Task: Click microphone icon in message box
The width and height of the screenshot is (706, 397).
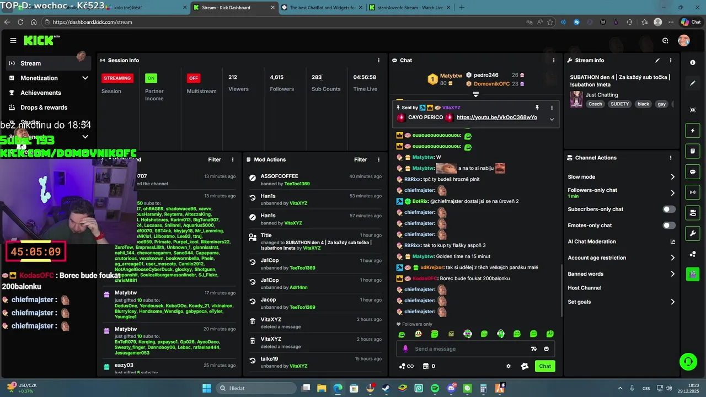Action: [x=405, y=348]
